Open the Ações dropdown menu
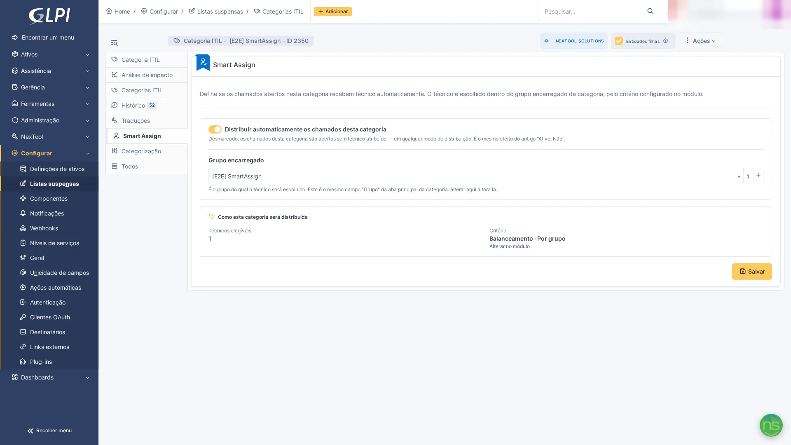This screenshot has height=445, width=791. (700, 41)
